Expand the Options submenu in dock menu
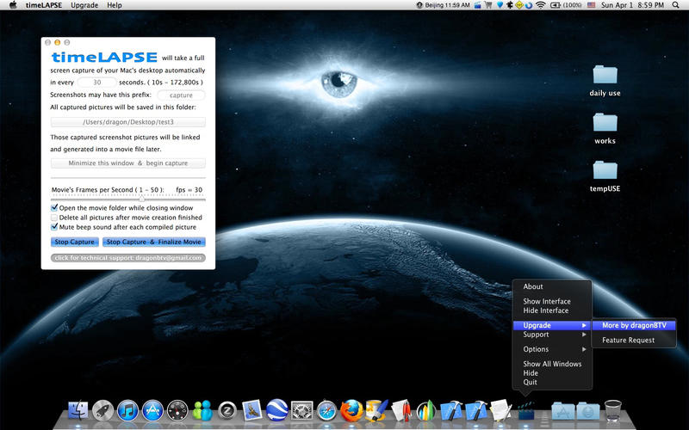The image size is (689, 430). click(552, 349)
